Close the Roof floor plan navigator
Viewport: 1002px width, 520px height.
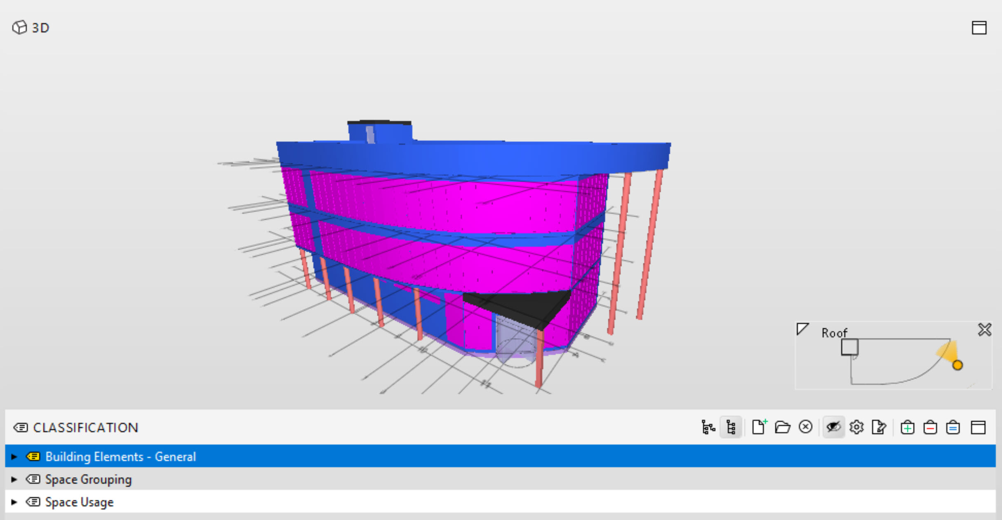point(985,330)
